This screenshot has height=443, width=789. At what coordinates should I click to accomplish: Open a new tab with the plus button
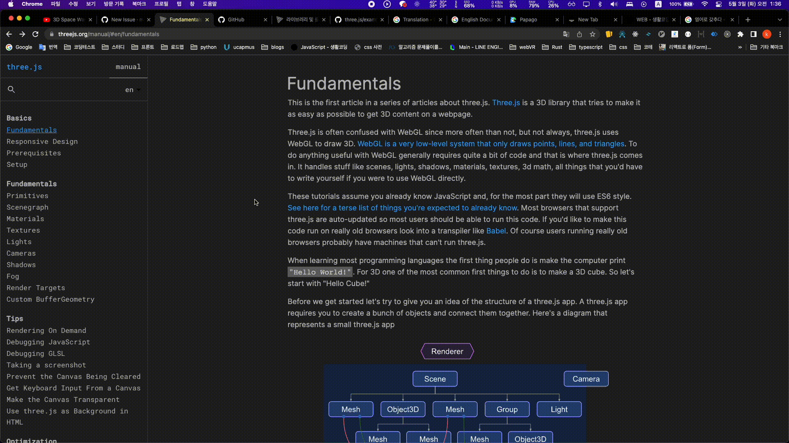pos(748,20)
